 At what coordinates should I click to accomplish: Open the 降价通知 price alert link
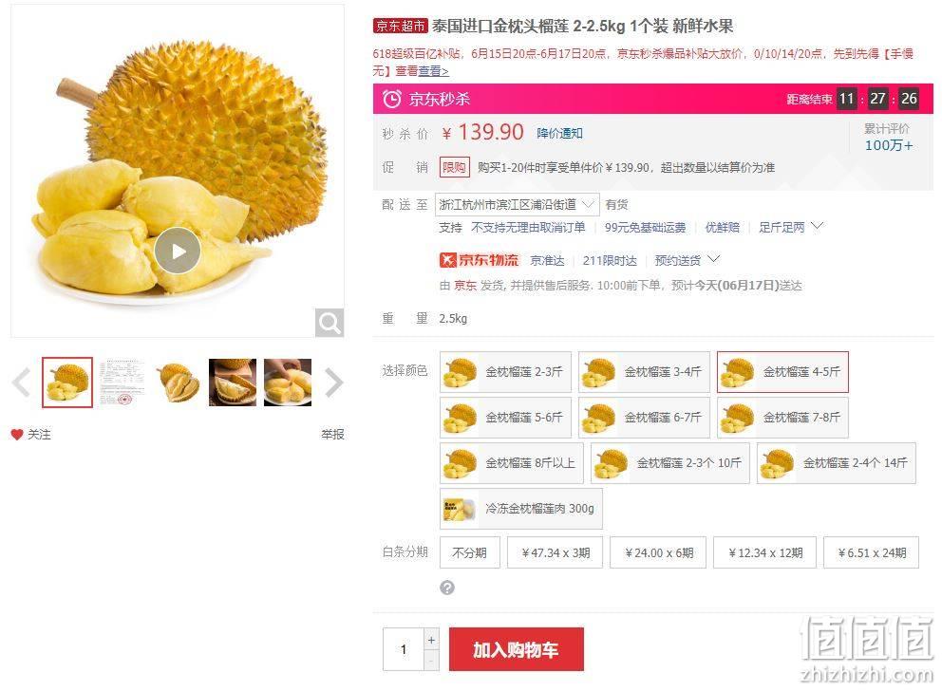point(559,133)
